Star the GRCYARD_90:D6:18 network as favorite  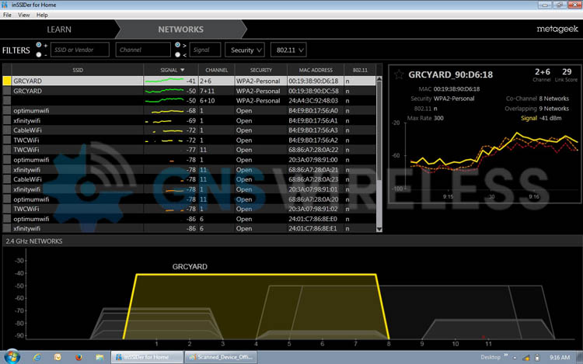[399, 75]
